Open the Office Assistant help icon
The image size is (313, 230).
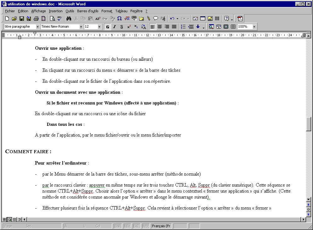coord(226,19)
